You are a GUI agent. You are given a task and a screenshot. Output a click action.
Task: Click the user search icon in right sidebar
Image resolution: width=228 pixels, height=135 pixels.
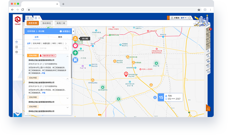click(x=208, y=56)
